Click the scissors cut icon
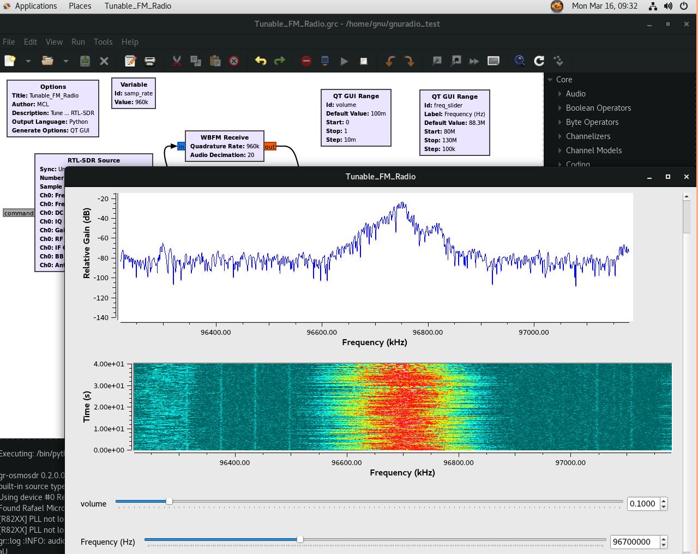The image size is (698, 554). point(177,61)
